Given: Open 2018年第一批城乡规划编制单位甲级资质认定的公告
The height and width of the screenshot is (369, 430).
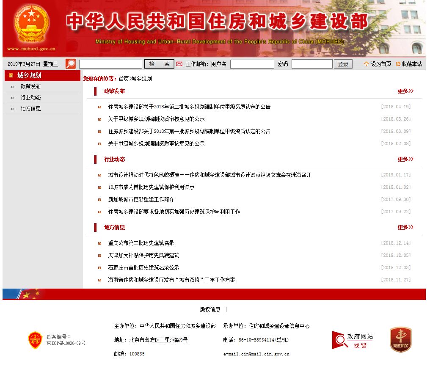Looking at the screenshot, I should pyautogui.click(x=189, y=131).
